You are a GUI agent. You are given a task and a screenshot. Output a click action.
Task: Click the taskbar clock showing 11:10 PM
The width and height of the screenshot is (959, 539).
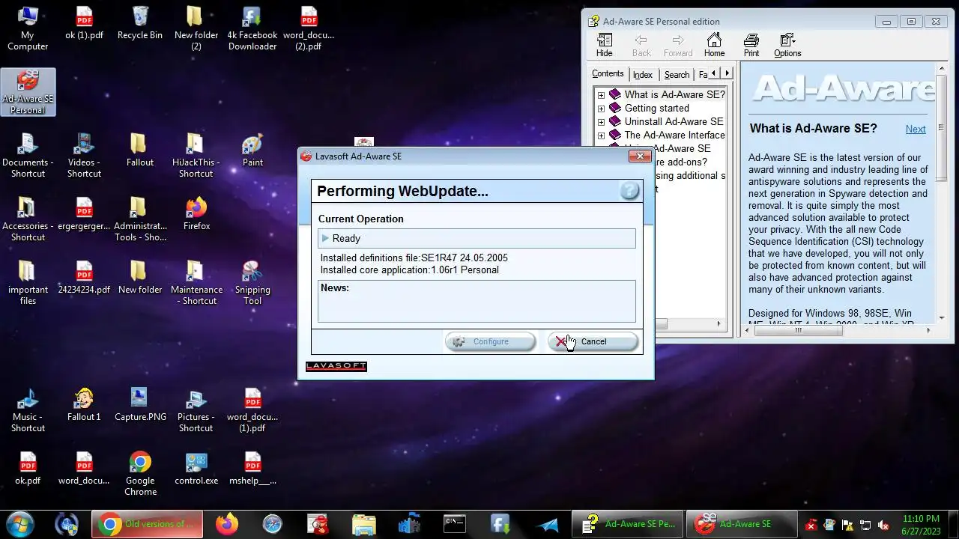[x=921, y=524]
